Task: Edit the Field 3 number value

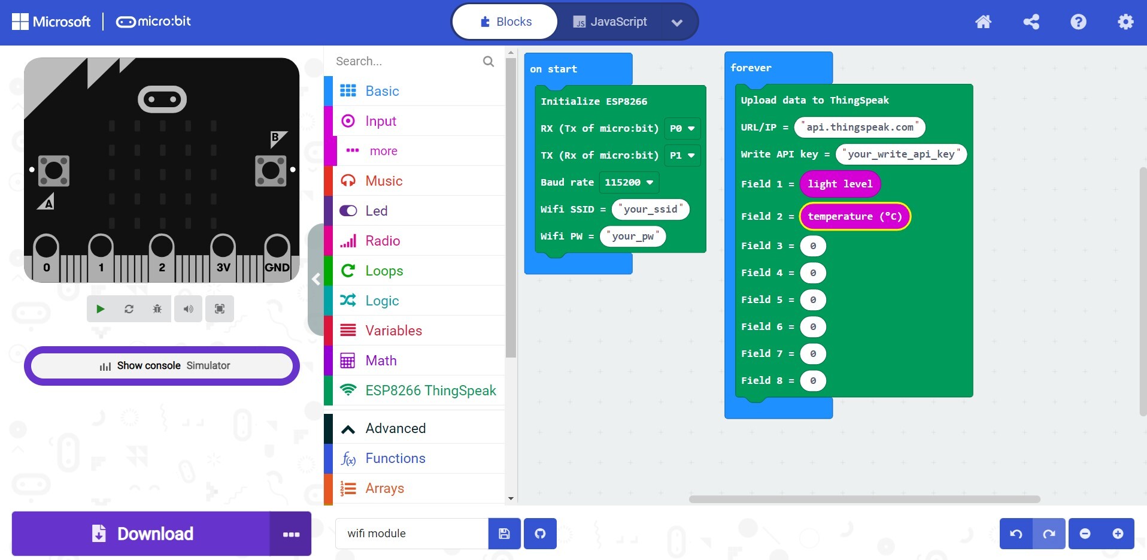Action: point(813,246)
